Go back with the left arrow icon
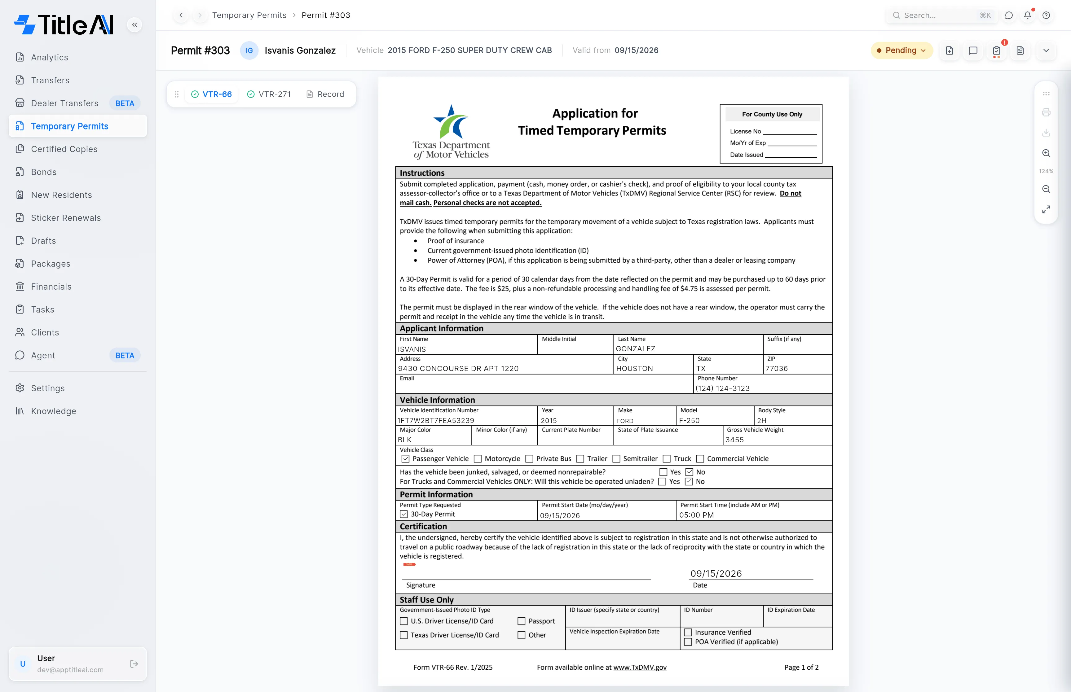 181,15
